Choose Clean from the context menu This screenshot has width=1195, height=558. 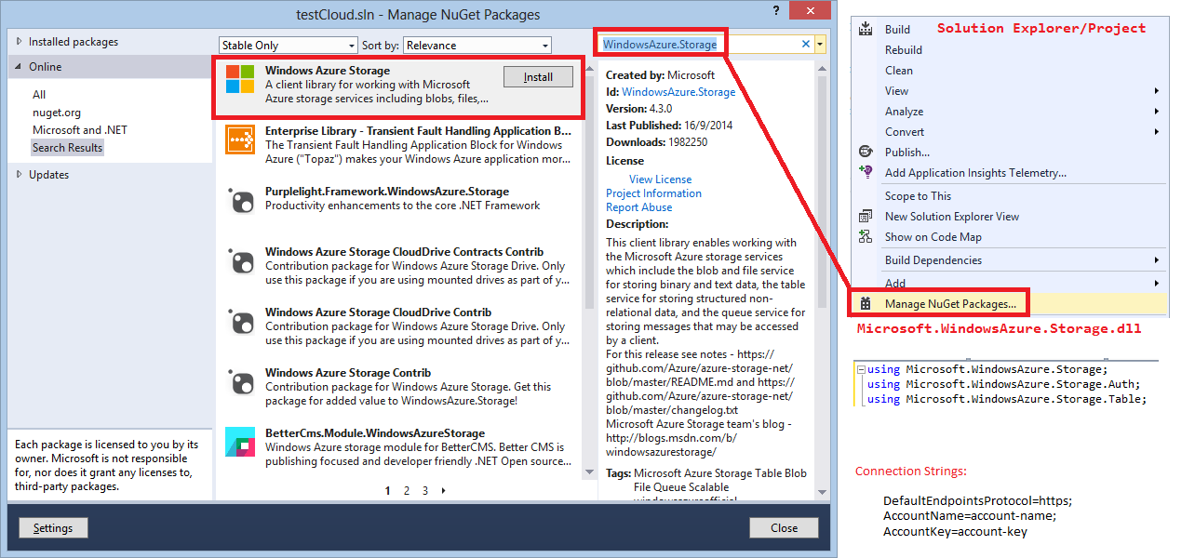coord(899,70)
